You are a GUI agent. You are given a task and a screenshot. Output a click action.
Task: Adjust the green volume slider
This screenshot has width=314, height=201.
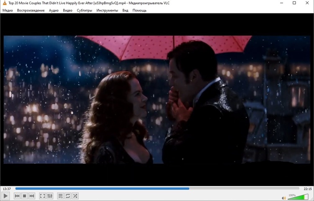(298, 196)
